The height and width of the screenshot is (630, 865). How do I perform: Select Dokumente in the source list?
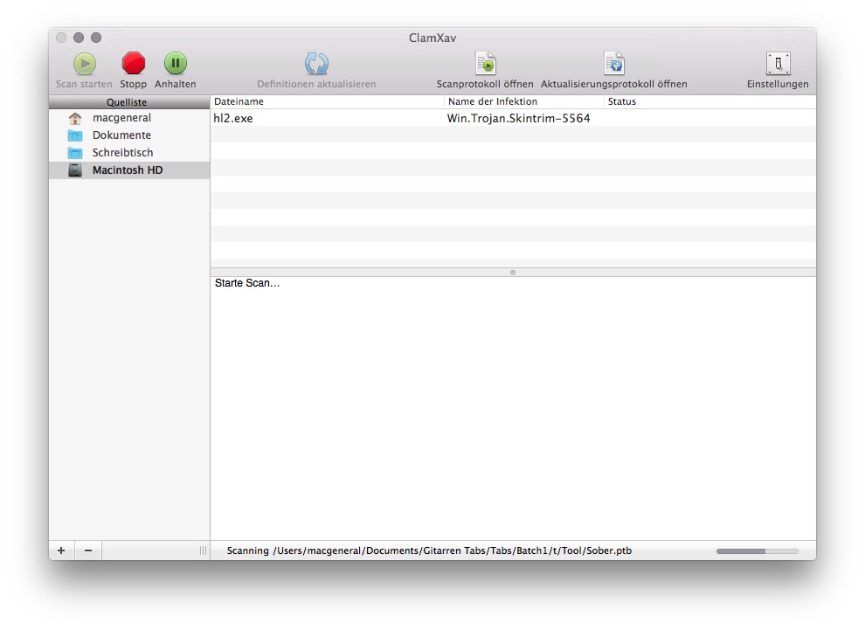(122, 135)
